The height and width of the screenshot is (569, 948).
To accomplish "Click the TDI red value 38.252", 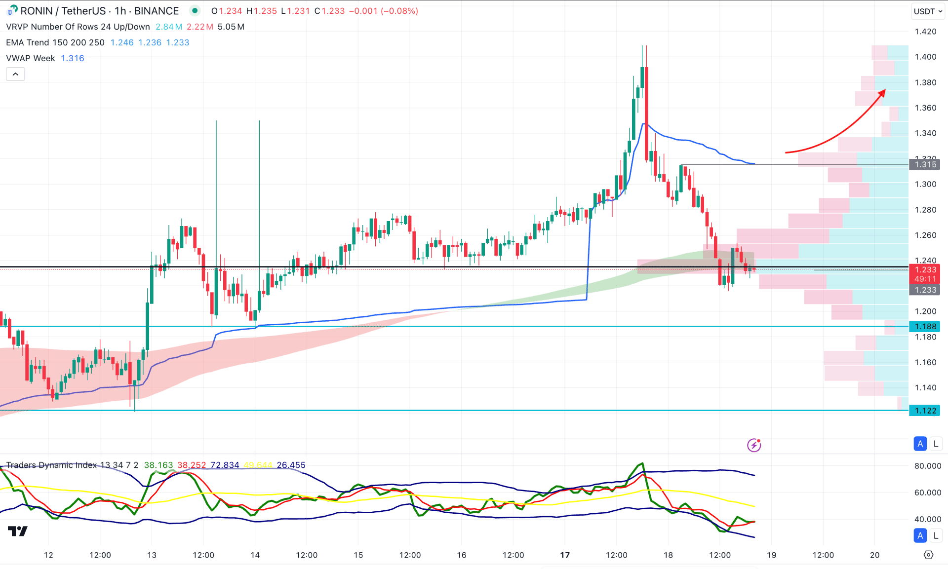I will 192,465.
